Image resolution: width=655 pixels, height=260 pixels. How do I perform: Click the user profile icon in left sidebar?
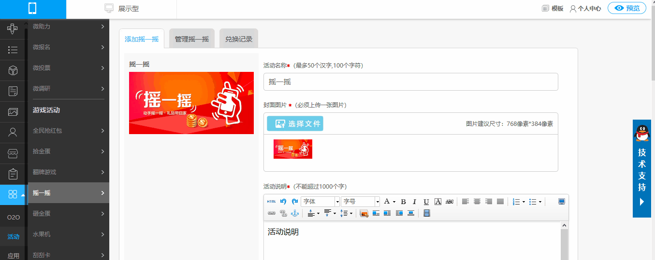click(x=13, y=132)
